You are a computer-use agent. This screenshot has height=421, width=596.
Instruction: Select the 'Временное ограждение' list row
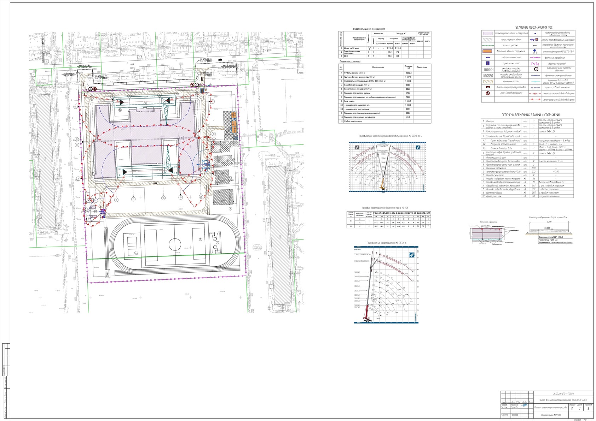(x=527, y=168)
